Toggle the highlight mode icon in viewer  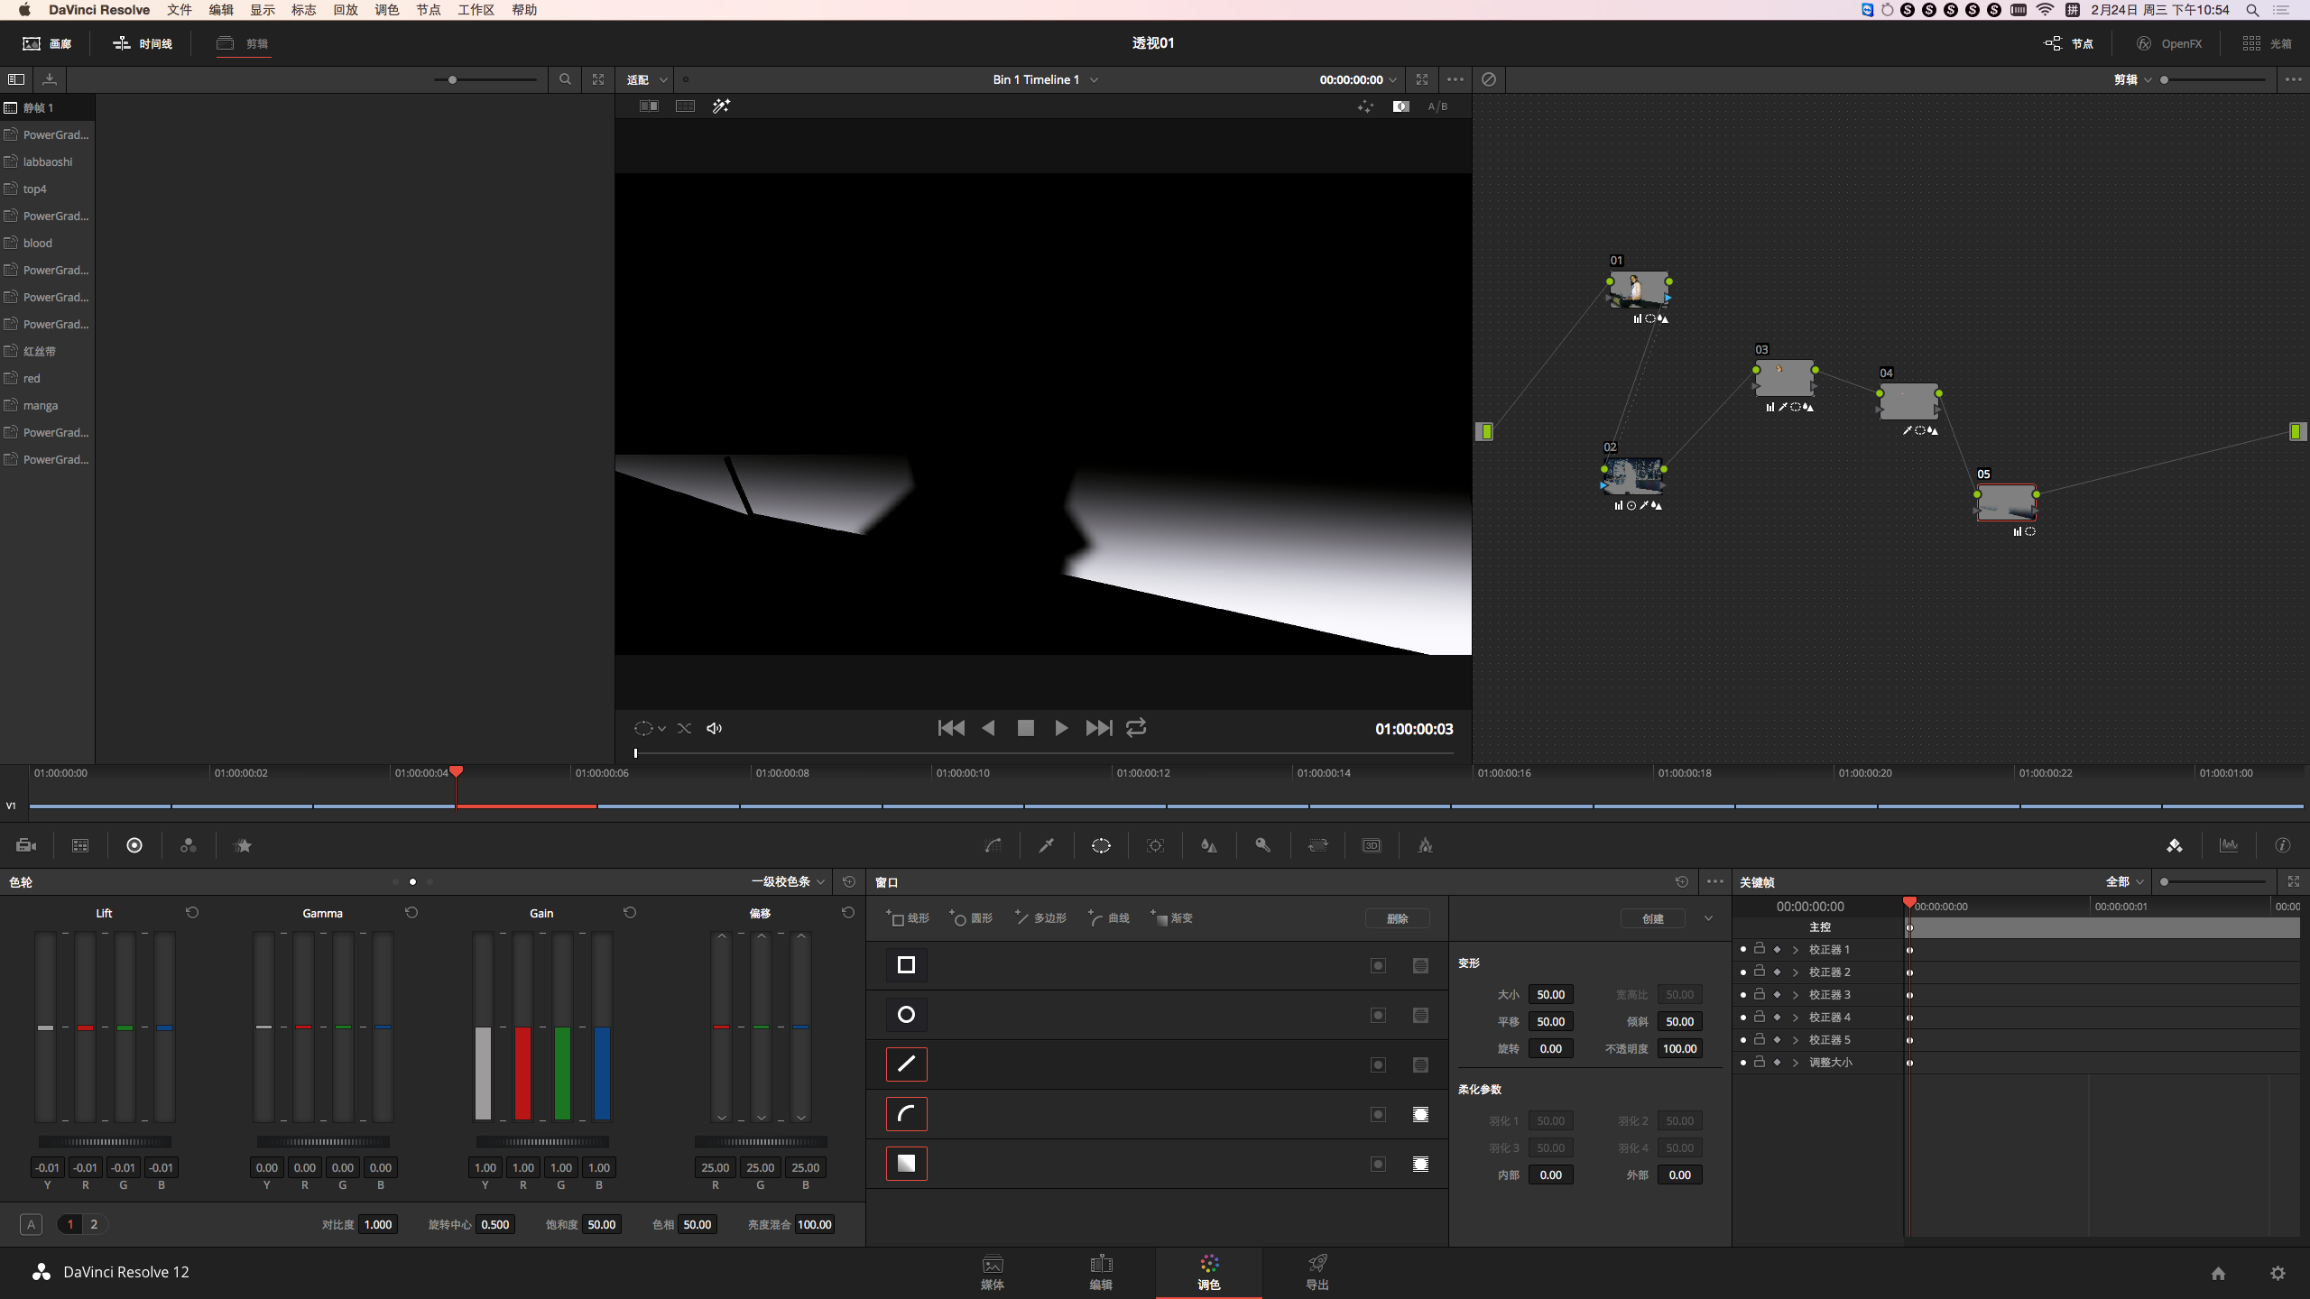[1401, 106]
